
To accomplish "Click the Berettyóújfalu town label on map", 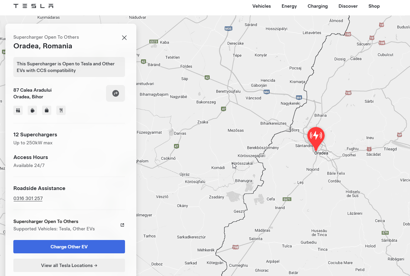I will [228, 91].
